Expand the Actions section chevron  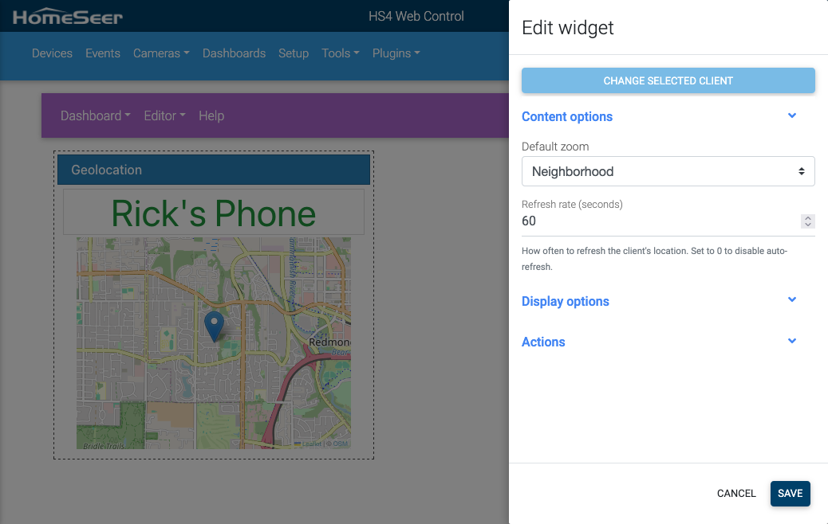pyautogui.click(x=791, y=341)
